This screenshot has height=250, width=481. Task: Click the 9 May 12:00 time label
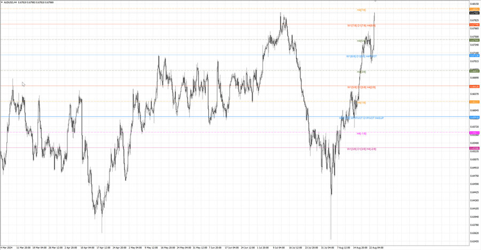(151, 247)
